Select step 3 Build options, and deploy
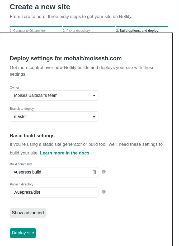Viewport: 179px width, 246px height. click(138, 31)
